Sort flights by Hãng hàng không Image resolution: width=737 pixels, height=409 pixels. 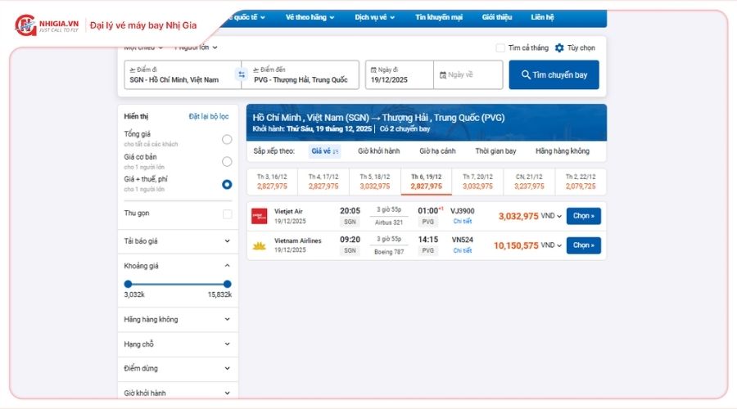coord(562,151)
